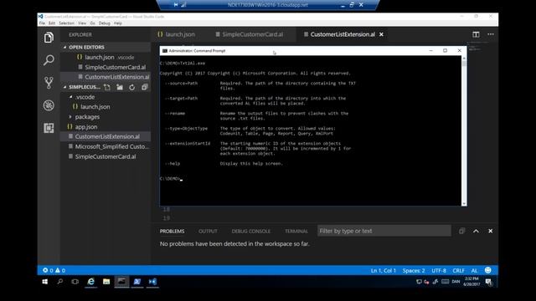Open the Source Control view
536x301 pixels.
(49, 83)
